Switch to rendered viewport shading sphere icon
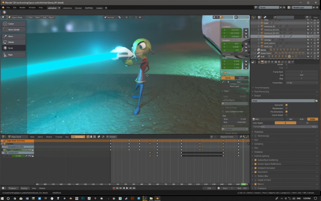Image resolution: width=321 pixels, height=201 pixels. coord(221,17)
